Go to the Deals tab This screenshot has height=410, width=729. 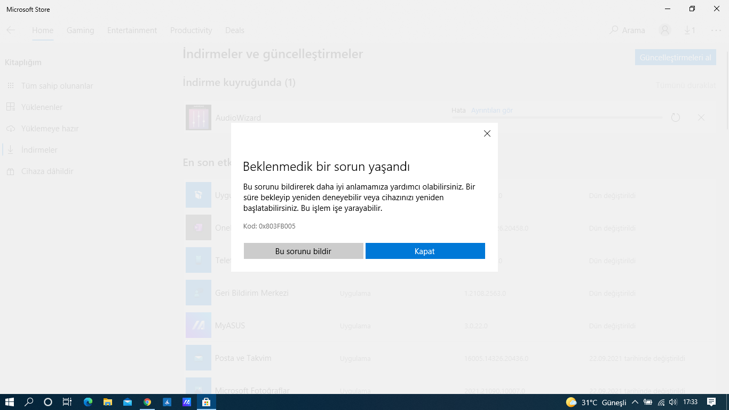235,30
